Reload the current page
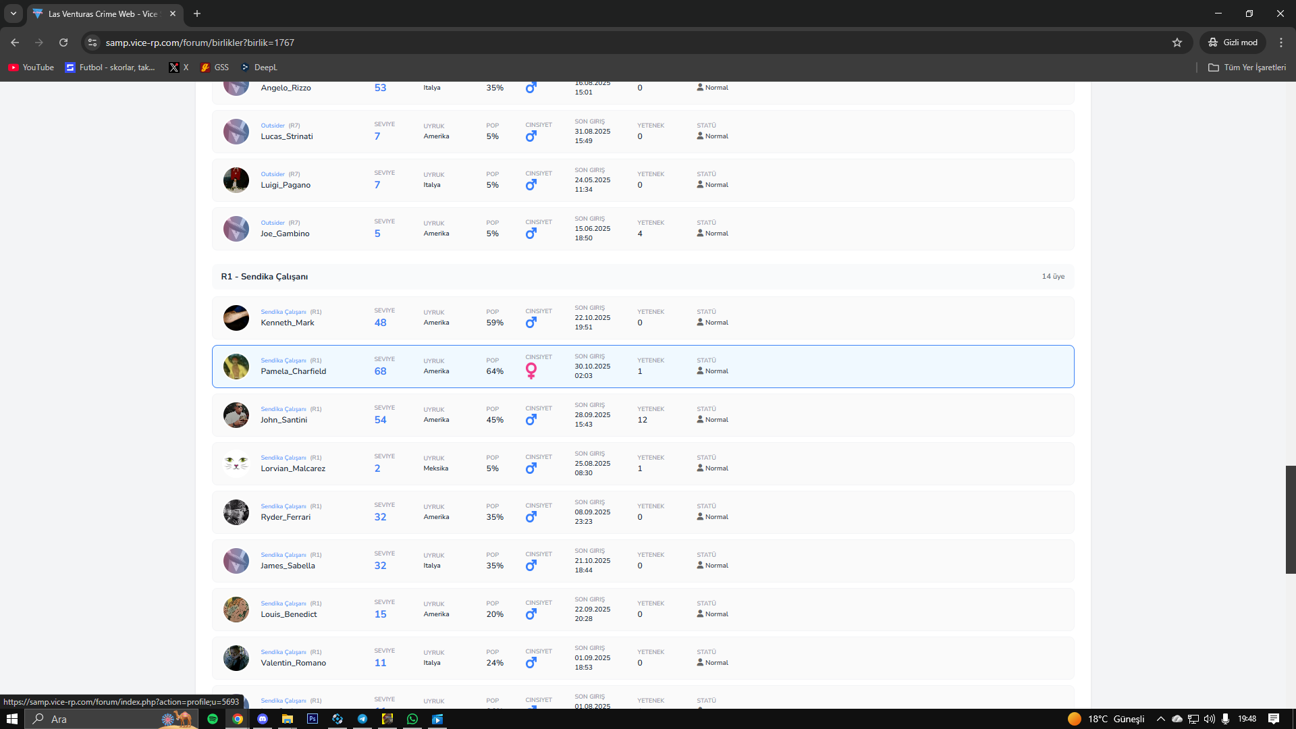1296x729 pixels. click(63, 43)
